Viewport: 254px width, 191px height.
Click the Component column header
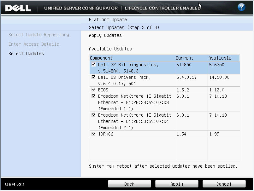[132, 58]
